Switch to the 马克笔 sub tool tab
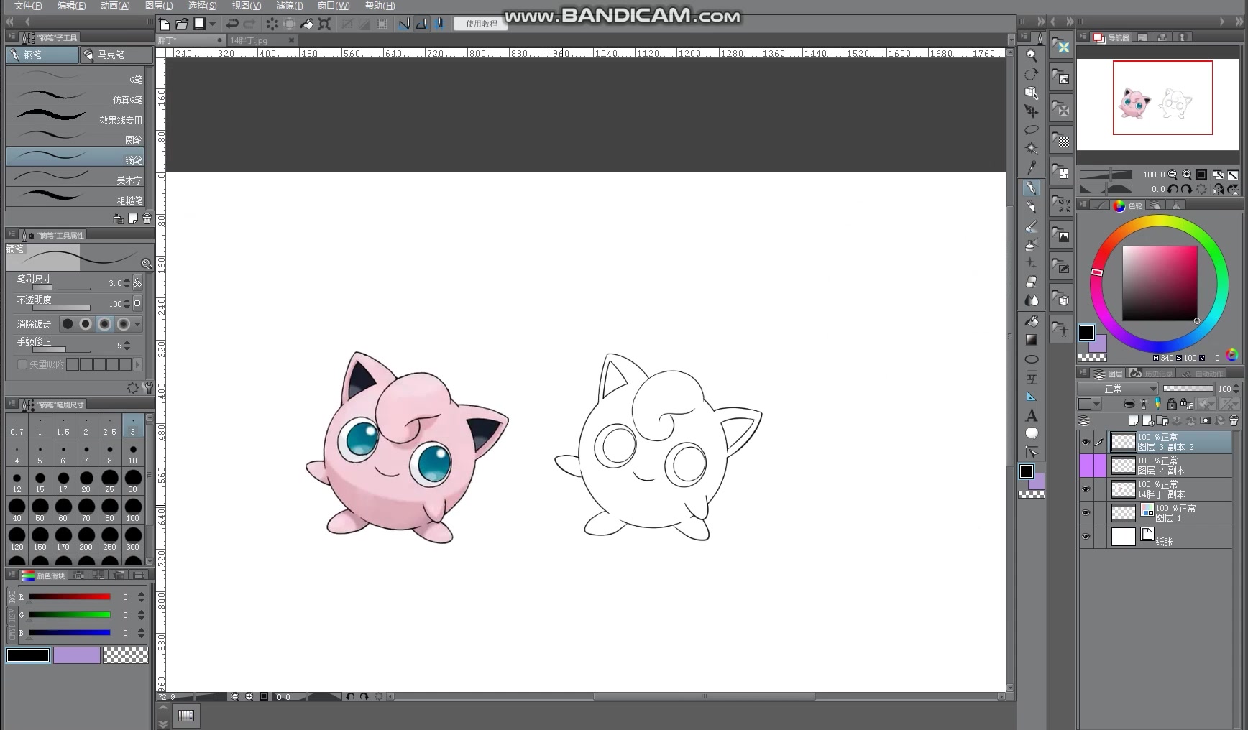The height and width of the screenshot is (730, 1248). click(x=116, y=55)
